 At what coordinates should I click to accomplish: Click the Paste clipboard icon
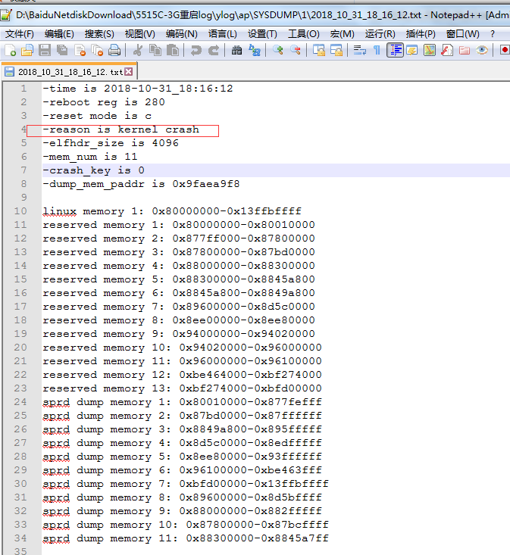pos(173,50)
